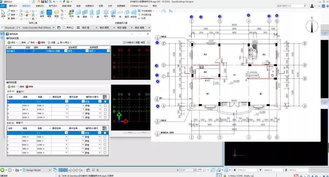Open the 样式 层 style level dropdown

tap(89, 28)
